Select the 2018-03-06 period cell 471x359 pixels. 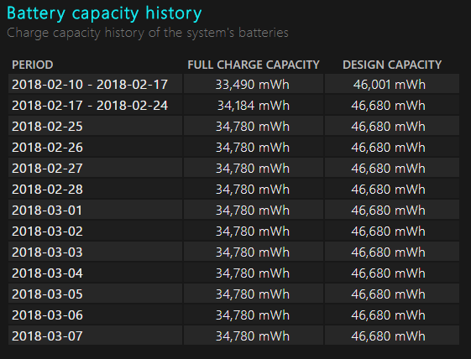(95, 315)
